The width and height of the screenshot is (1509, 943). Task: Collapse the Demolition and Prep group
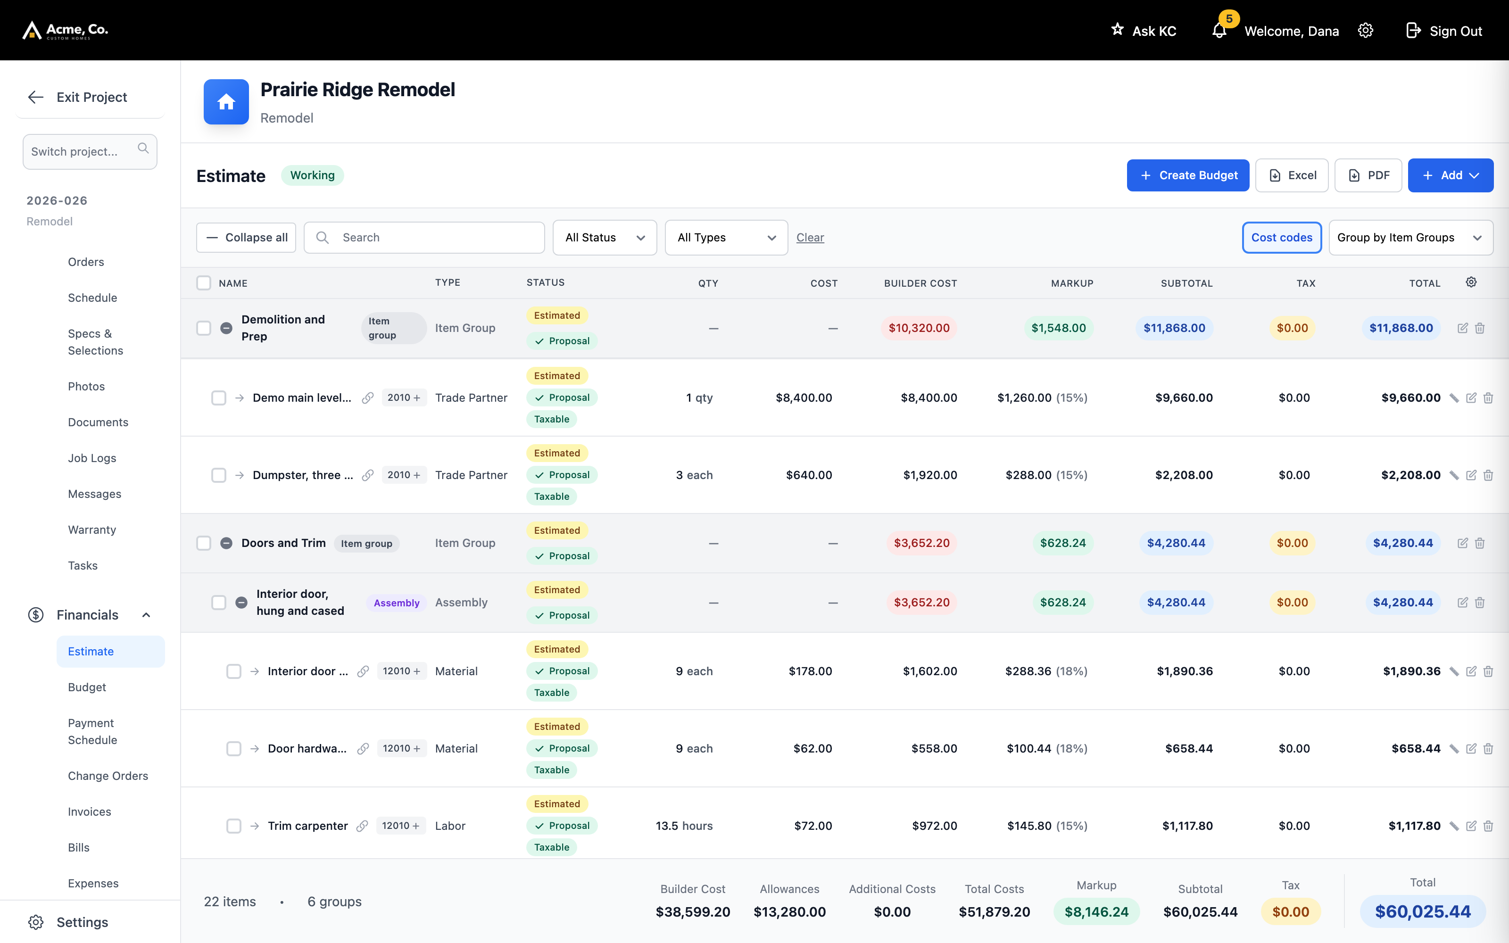(x=226, y=328)
